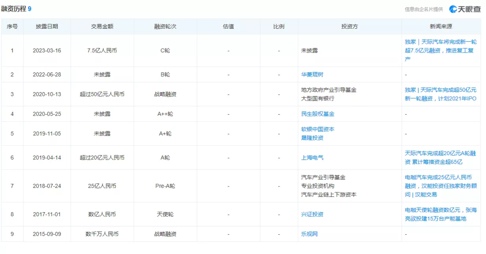This screenshot has width=486, height=254.
Task: Open investor link 乐视网
Action: 309,234
